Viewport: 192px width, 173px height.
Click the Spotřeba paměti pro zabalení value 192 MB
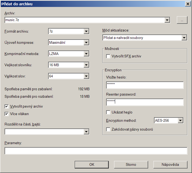[84, 89]
